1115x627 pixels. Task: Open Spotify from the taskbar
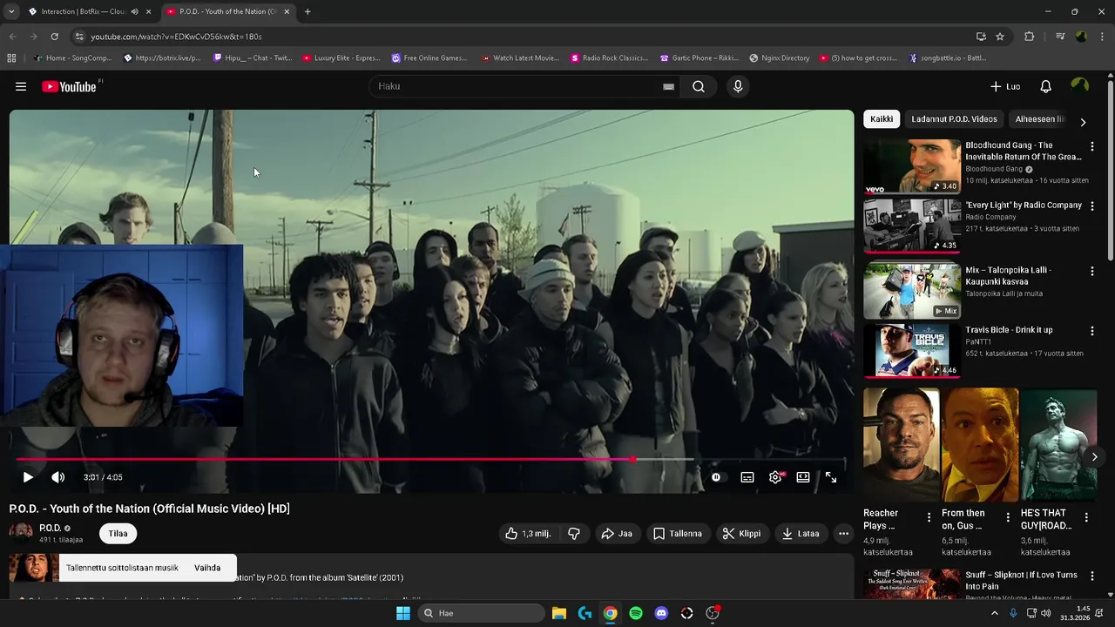click(636, 613)
